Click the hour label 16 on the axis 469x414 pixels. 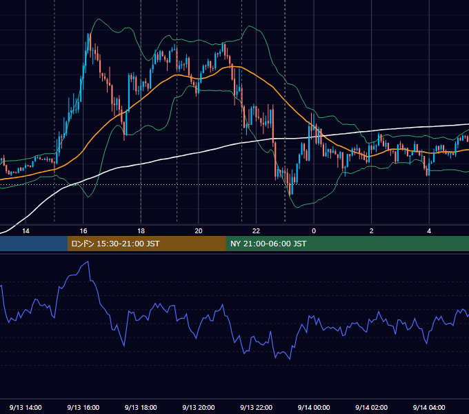83,231
